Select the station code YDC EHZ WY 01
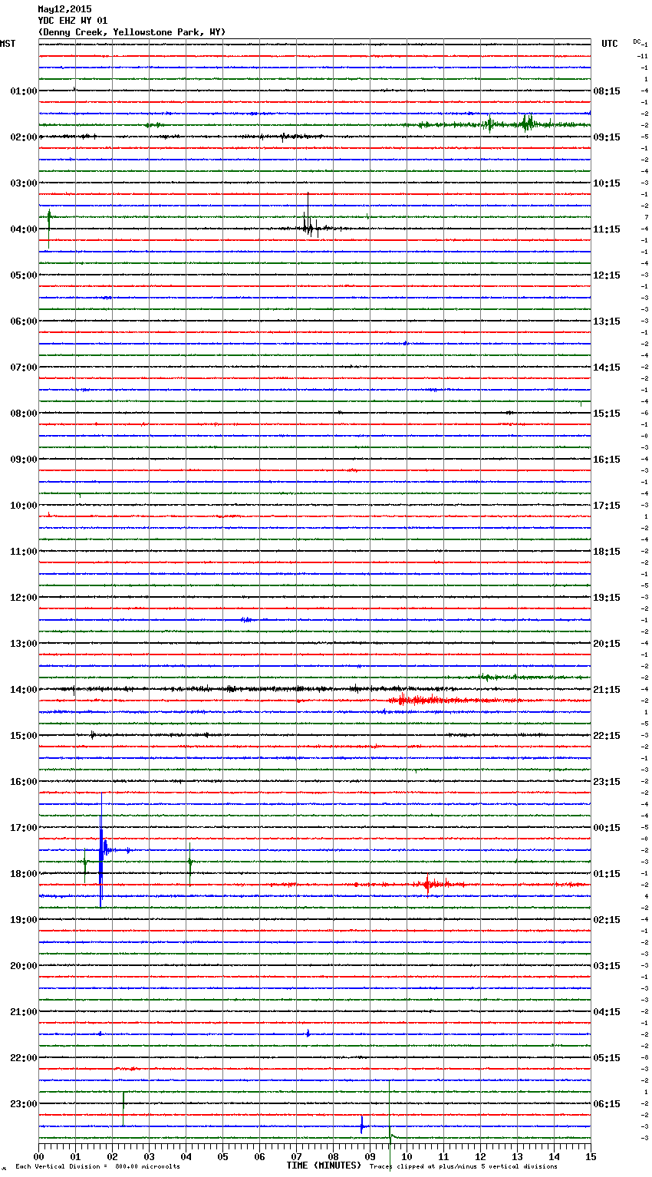This screenshot has height=1177, width=652. coord(73,21)
